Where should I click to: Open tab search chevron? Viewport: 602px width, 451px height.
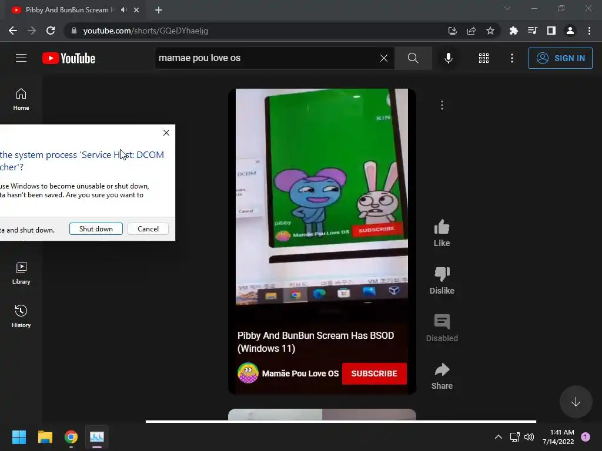pos(507,8)
